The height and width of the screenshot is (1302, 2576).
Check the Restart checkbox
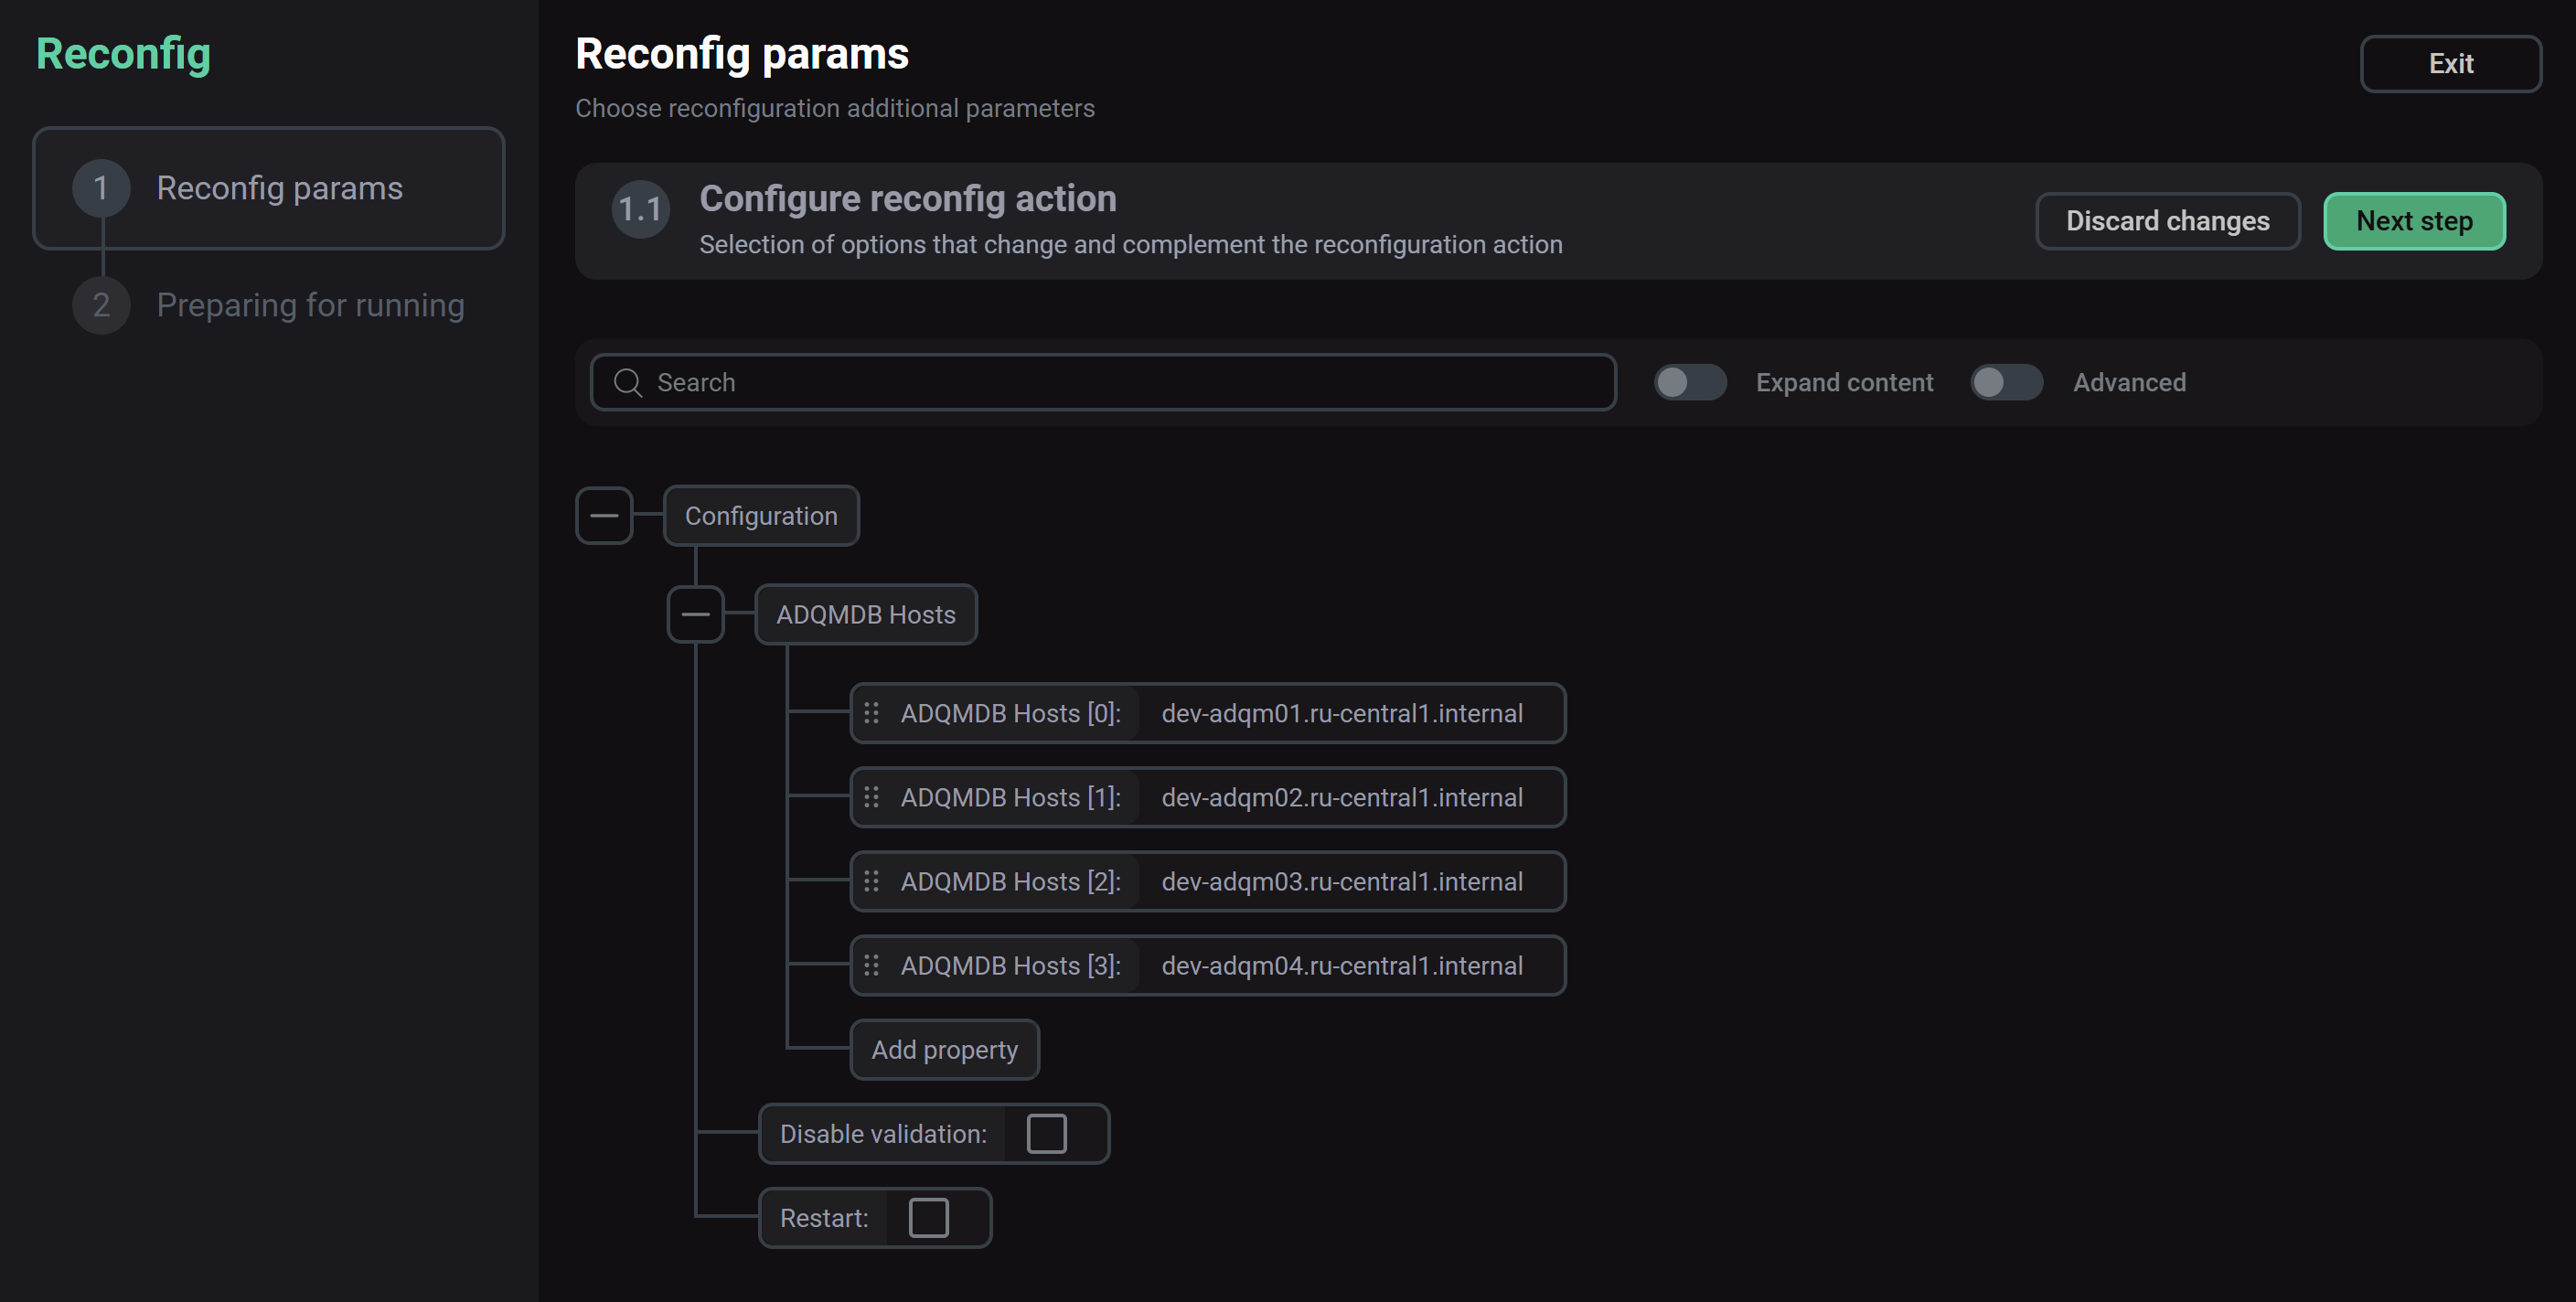pyautogui.click(x=928, y=1218)
